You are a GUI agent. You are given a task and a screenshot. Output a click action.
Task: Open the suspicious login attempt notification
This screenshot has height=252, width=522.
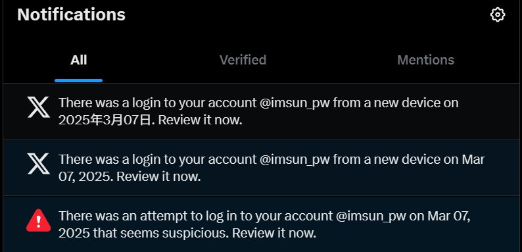coord(261,224)
